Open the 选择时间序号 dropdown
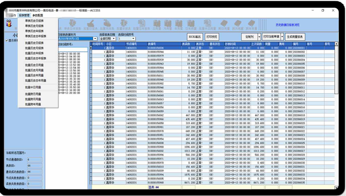Viewport: 346px width, 196px height. tap(134, 39)
